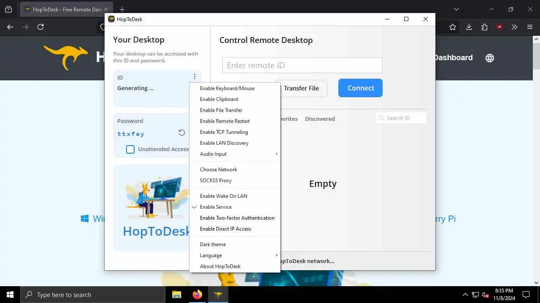Toggle Enable Keyboard/Mouse option

click(x=235, y=88)
